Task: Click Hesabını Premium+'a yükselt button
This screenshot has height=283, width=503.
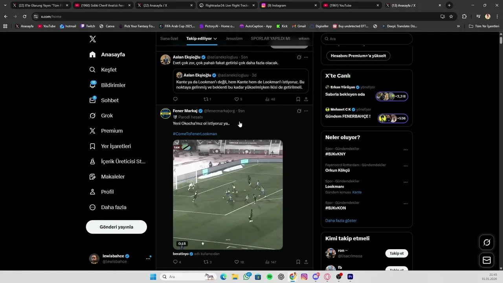Action: coord(358,56)
